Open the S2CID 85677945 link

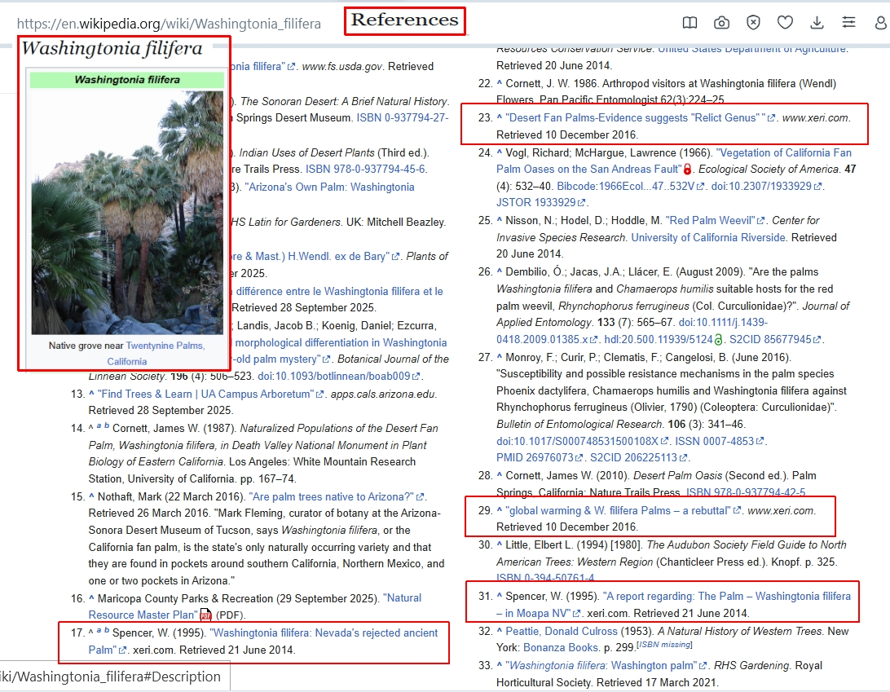click(x=775, y=339)
